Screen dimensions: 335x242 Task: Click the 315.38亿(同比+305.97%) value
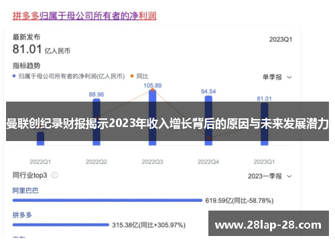coord(149,225)
